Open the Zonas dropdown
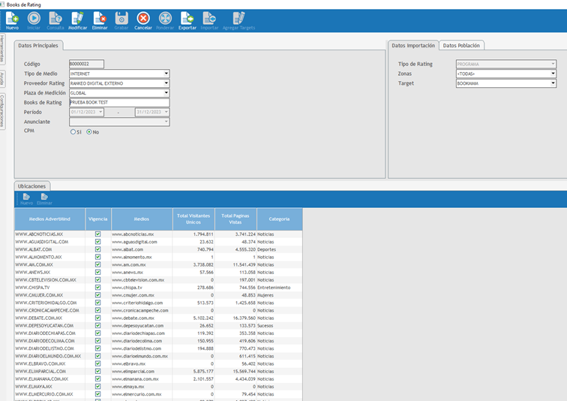Viewport: 567px width, 401px height. click(x=553, y=74)
